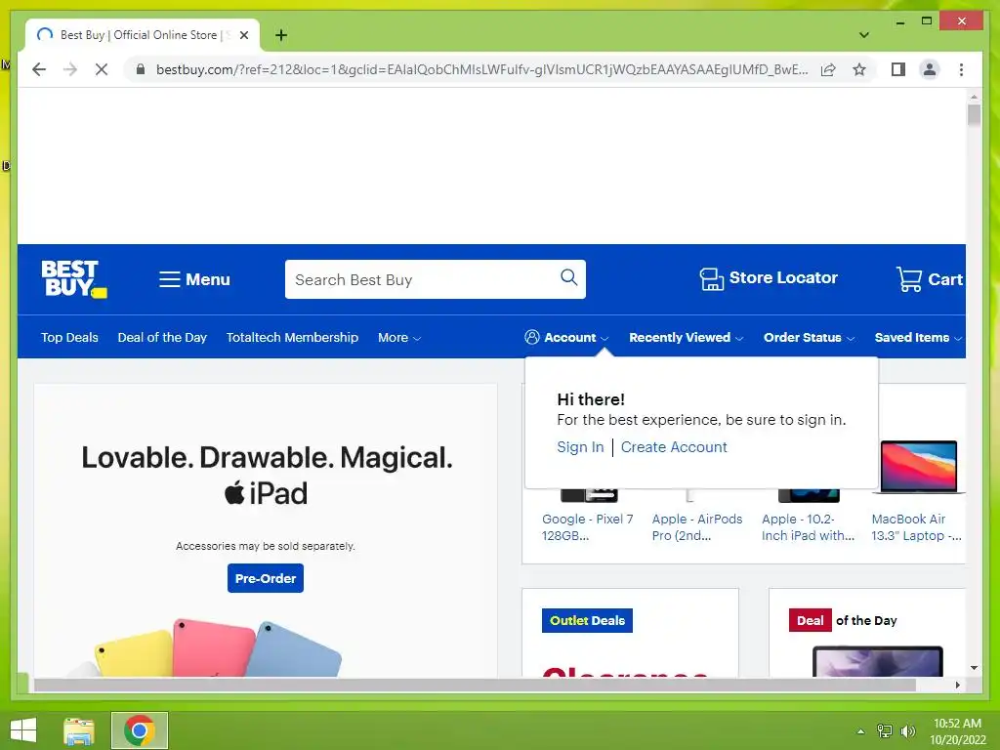Expand Recently Viewed dropdown
Viewport: 1000px width, 750px height.
(687, 337)
